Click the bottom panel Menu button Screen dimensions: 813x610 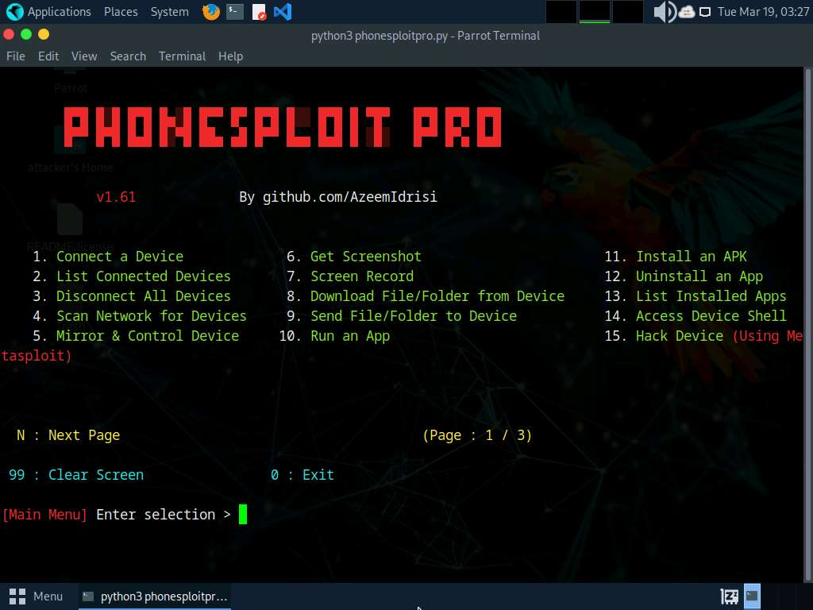36,596
